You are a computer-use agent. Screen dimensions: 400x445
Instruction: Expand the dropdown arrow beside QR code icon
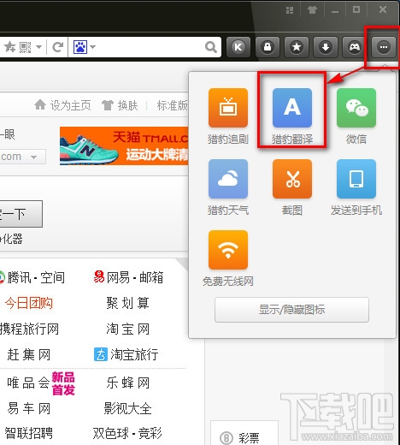click(39, 47)
